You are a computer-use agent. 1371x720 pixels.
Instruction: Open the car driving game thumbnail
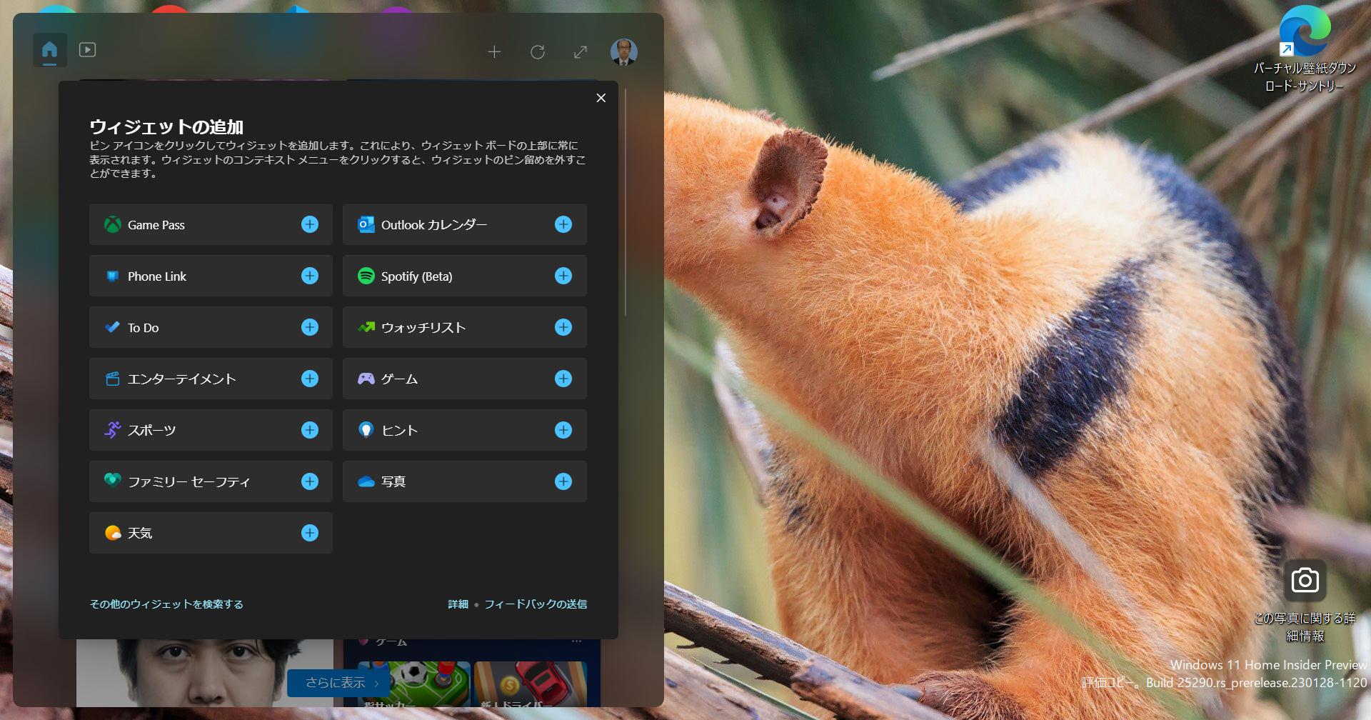(x=531, y=684)
